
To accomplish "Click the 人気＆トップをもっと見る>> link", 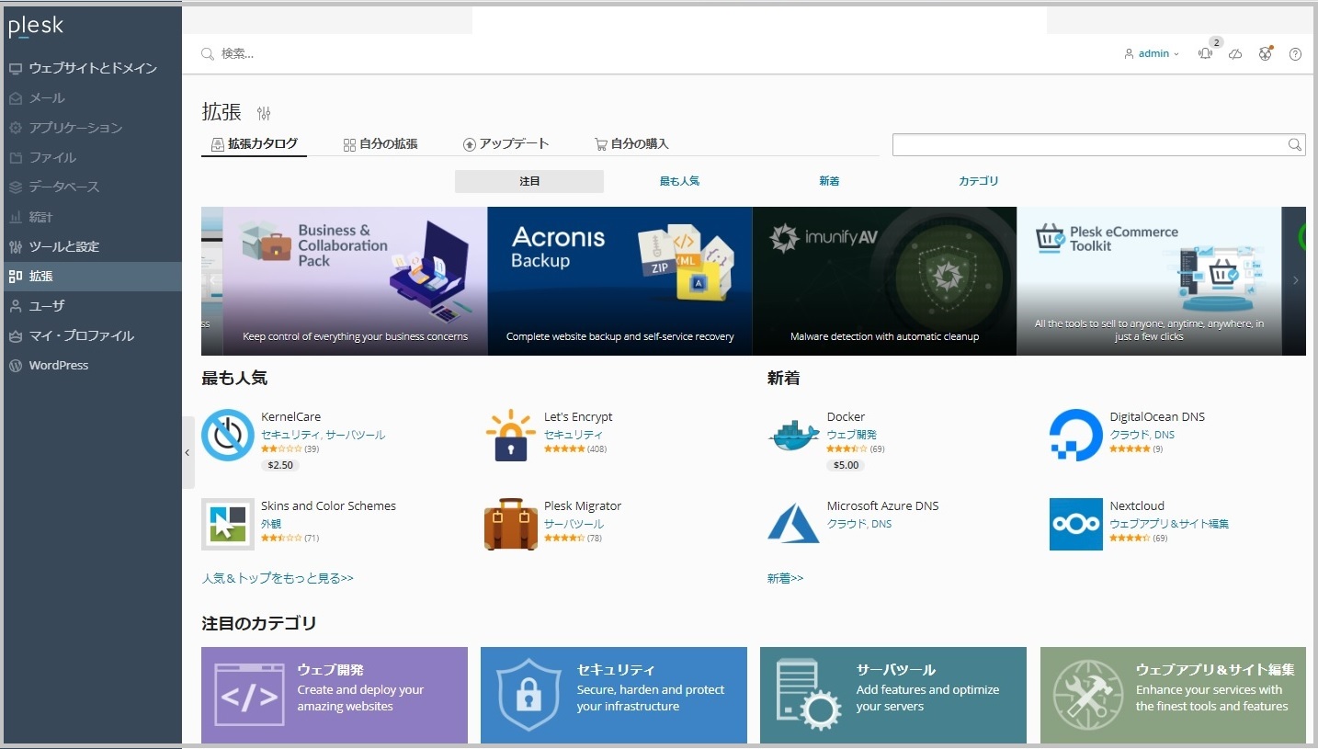I will coord(278,578).
